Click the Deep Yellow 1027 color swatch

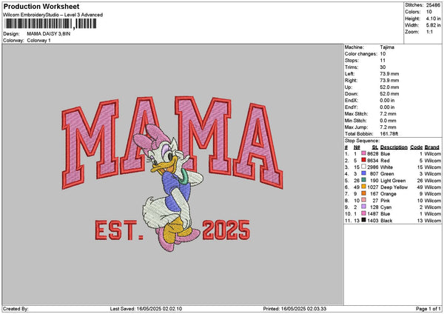coord(363,187)
